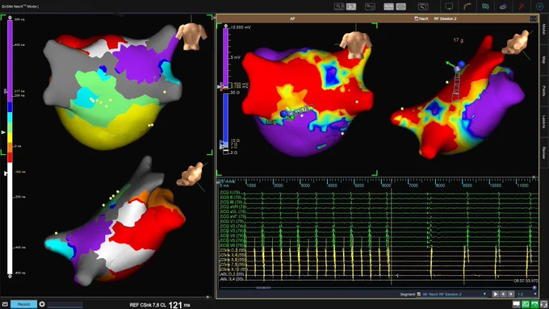549x309 pixels.
Task: Click the ECG V6 (79) channel label
Action: [233, 245]
